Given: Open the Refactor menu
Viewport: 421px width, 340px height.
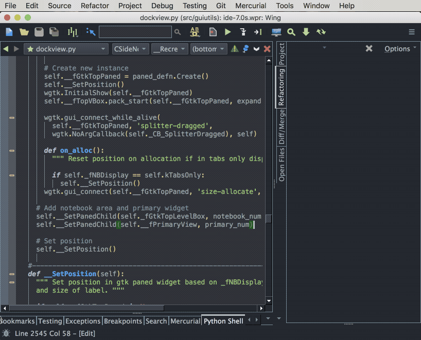Looking at the screenshot, I should pyautogui.click(x=95, y=6).
